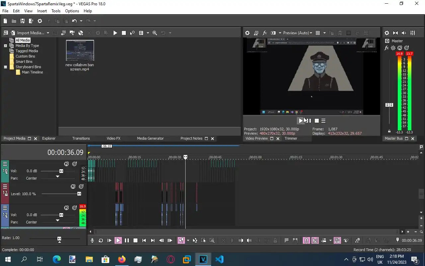Open Master Bus audio properties gear icon
The image size is (425, 266).
click(x=387, y=33)
